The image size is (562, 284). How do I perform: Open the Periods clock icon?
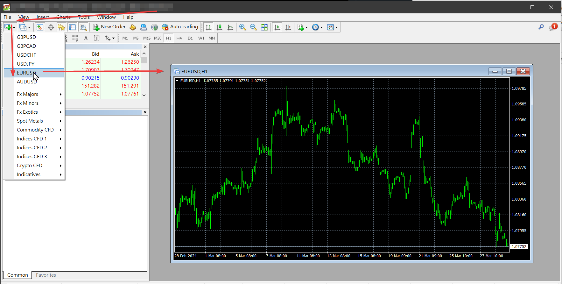(315, 27)
